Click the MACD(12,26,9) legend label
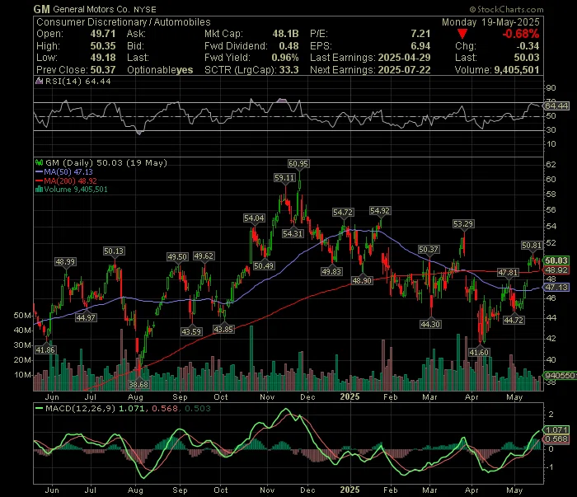 (80, 408)
